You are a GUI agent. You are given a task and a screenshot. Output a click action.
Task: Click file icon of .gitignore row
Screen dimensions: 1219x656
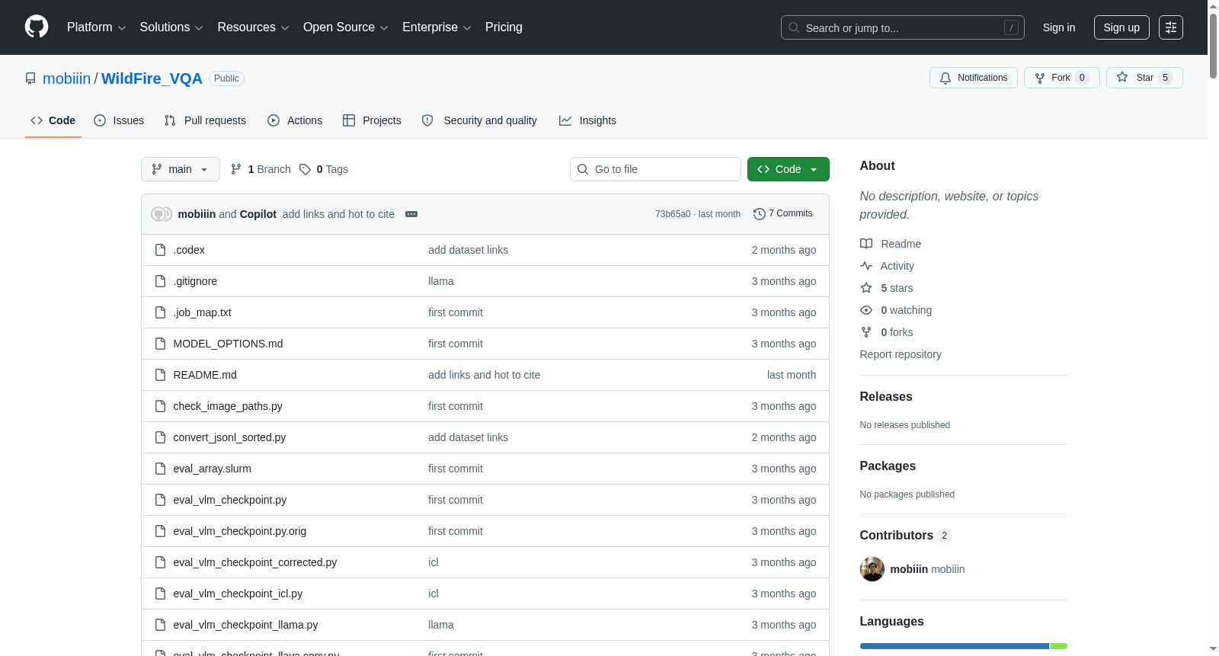pyautogui.click(x=160, y=281)
